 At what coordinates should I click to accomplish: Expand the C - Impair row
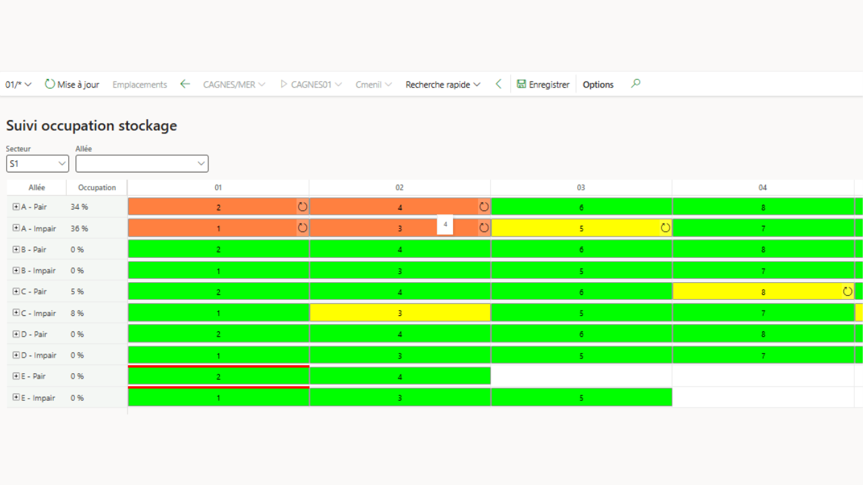(x=16, y=313)
